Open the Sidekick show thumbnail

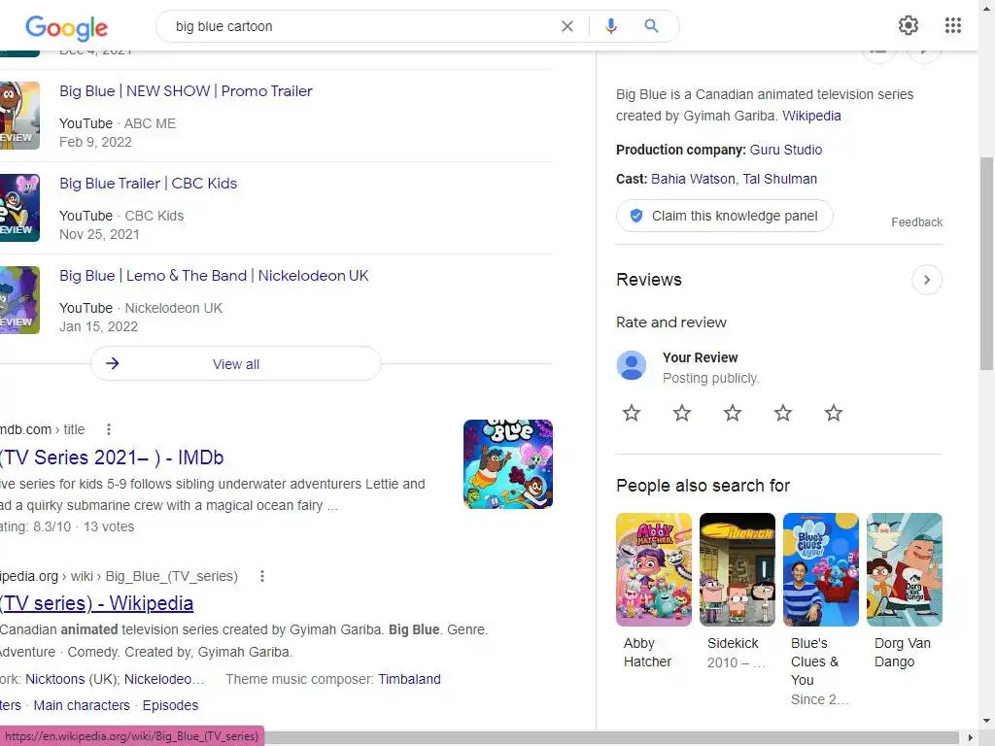(738, 569)
